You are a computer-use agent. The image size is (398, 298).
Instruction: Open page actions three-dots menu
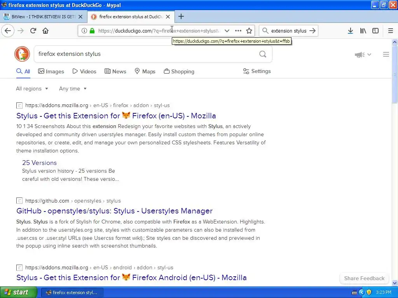click(x=238, y=31)
